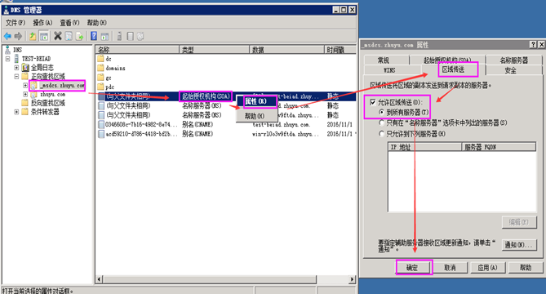
Task: Select the 到所有服务器 radio button
Action: (x=381, y=112)
